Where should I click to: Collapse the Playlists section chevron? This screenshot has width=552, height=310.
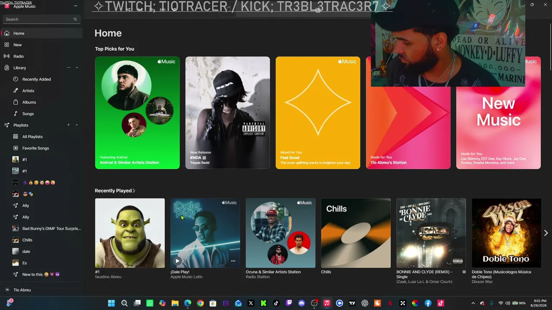[77, 125]
